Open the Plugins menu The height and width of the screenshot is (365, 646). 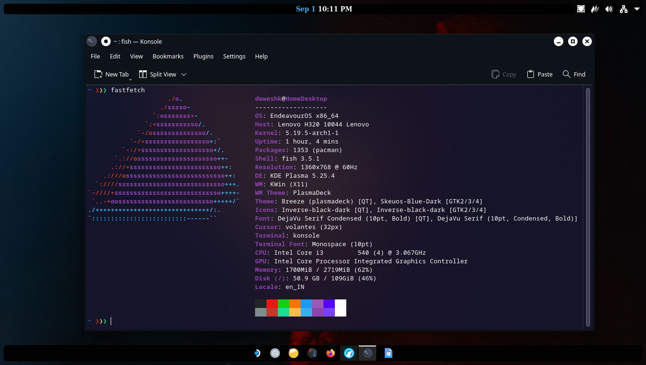203,56
